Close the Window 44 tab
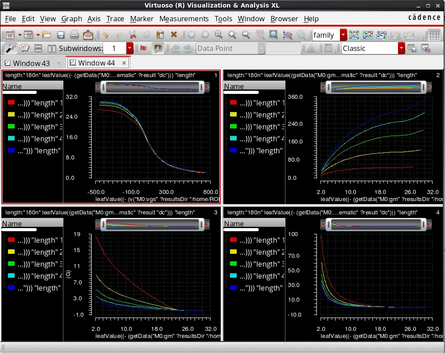The height and width of the screenshot is (353, 445). pyautogui.click(x=124, y=63)
